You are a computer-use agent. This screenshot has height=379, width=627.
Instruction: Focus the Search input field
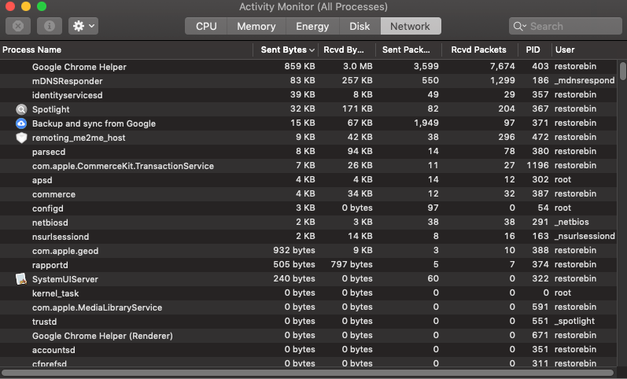coord(565,27)
